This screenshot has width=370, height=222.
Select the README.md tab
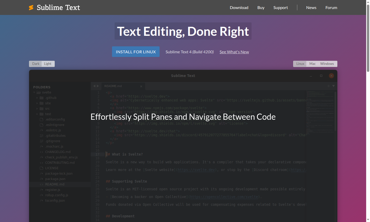[x=113, y=86]
